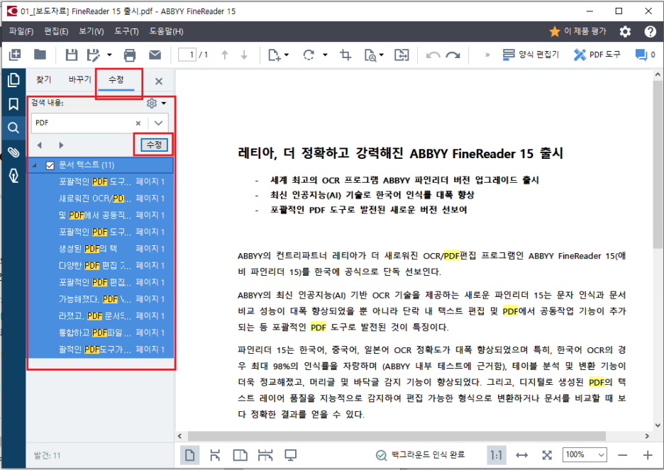664x470 pixels.
Task: Undo the last action
Action: [x=433, y=55]
